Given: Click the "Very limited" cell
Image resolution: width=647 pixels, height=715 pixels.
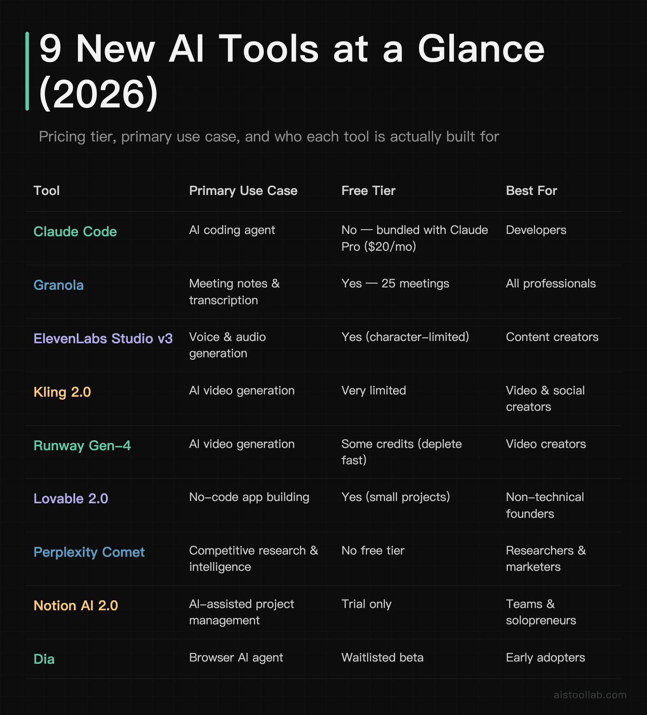Looking at the screenshot, I should coord(374,391).
